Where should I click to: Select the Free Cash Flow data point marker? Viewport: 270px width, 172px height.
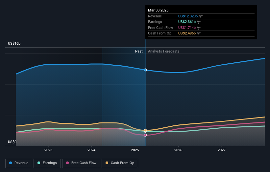(x=145, y=135)
